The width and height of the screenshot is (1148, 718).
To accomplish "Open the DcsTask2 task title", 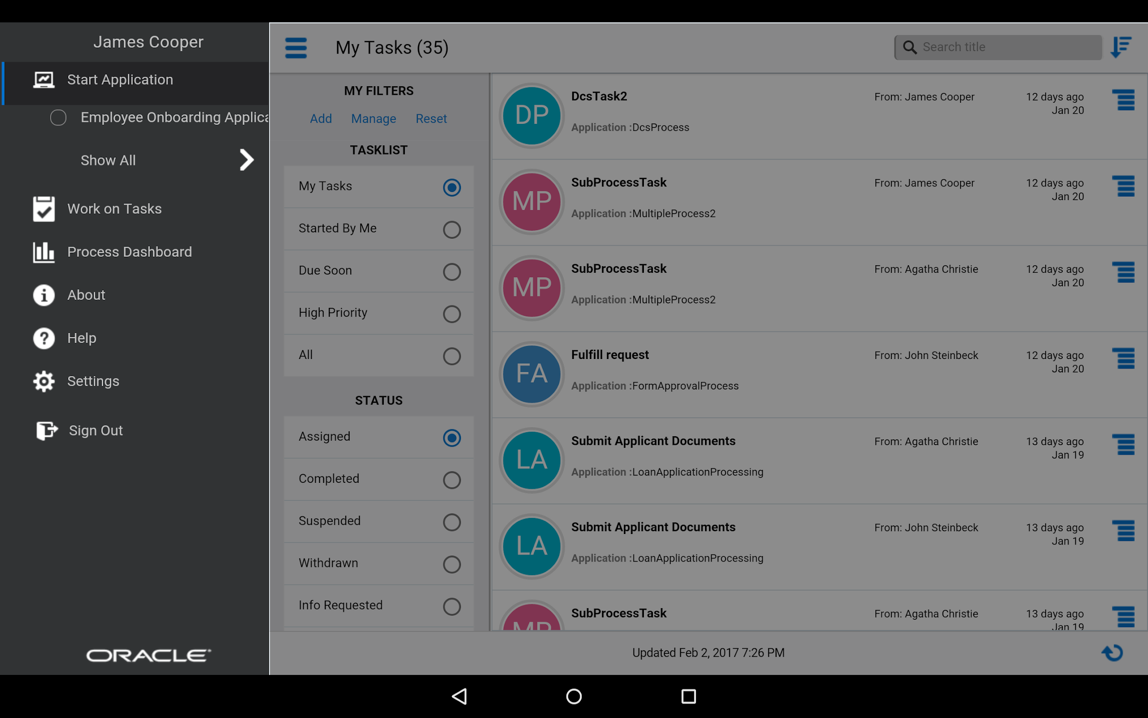I will pyautogui.click(x=599, y=96).
